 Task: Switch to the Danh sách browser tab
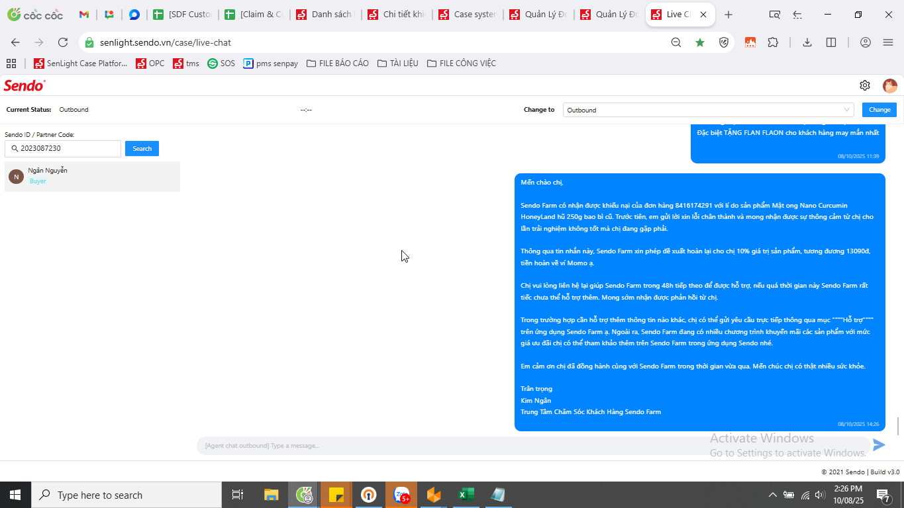pos(325,15)
